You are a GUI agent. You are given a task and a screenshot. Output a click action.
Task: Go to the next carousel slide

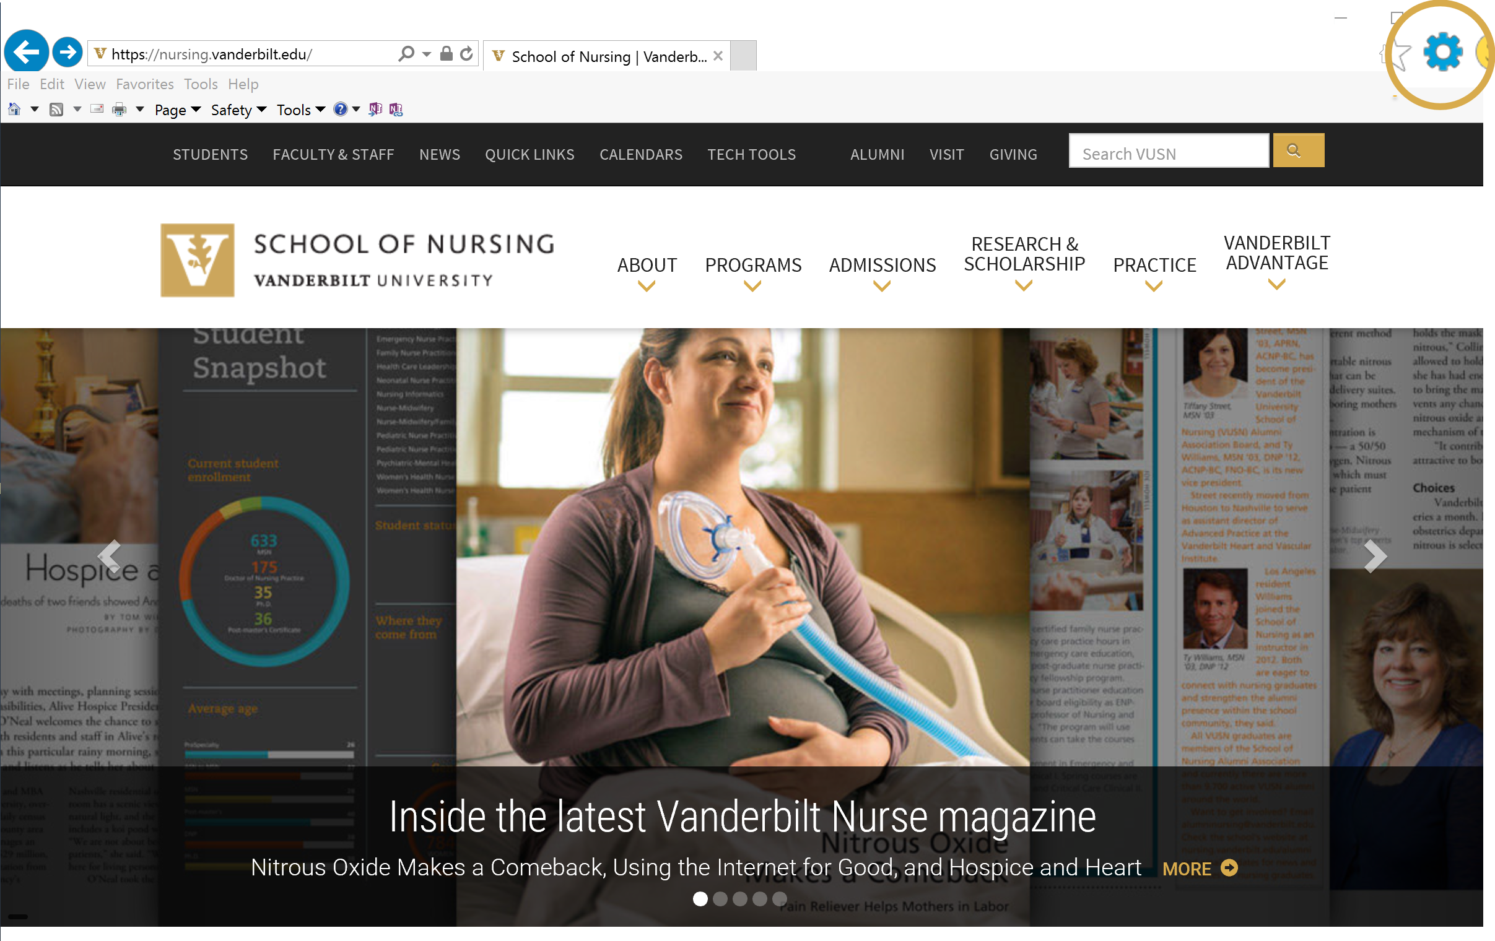tap(1375, 556)
